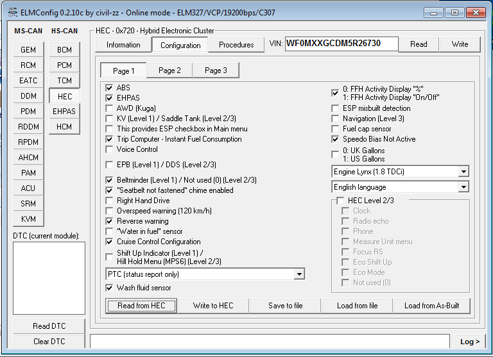Open the Engine Lynx (1.8 TDCi) dropdown
Screen dimensions: 493x357
coord(463,172)
